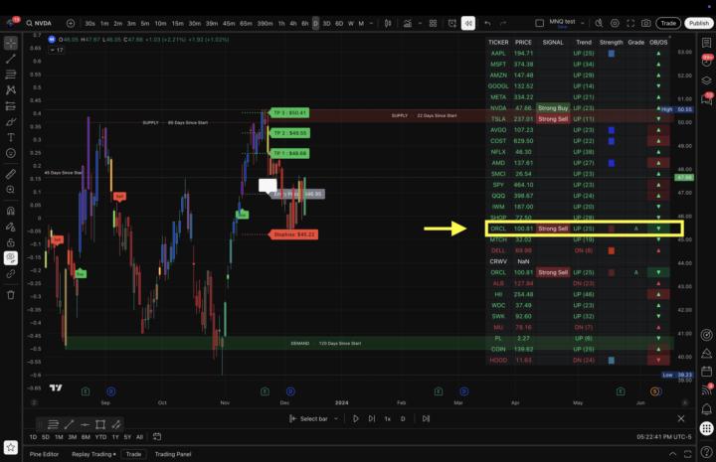Open the bottom Trade tab
716x462 pixels.
click(133, 454)
